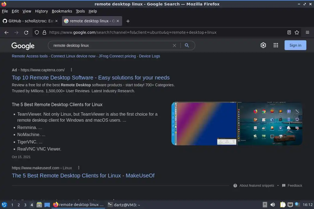Viewport: 314px width, 209px height.
Task: Open the tracking protection shield icon
Action: [x=37, y=32]
